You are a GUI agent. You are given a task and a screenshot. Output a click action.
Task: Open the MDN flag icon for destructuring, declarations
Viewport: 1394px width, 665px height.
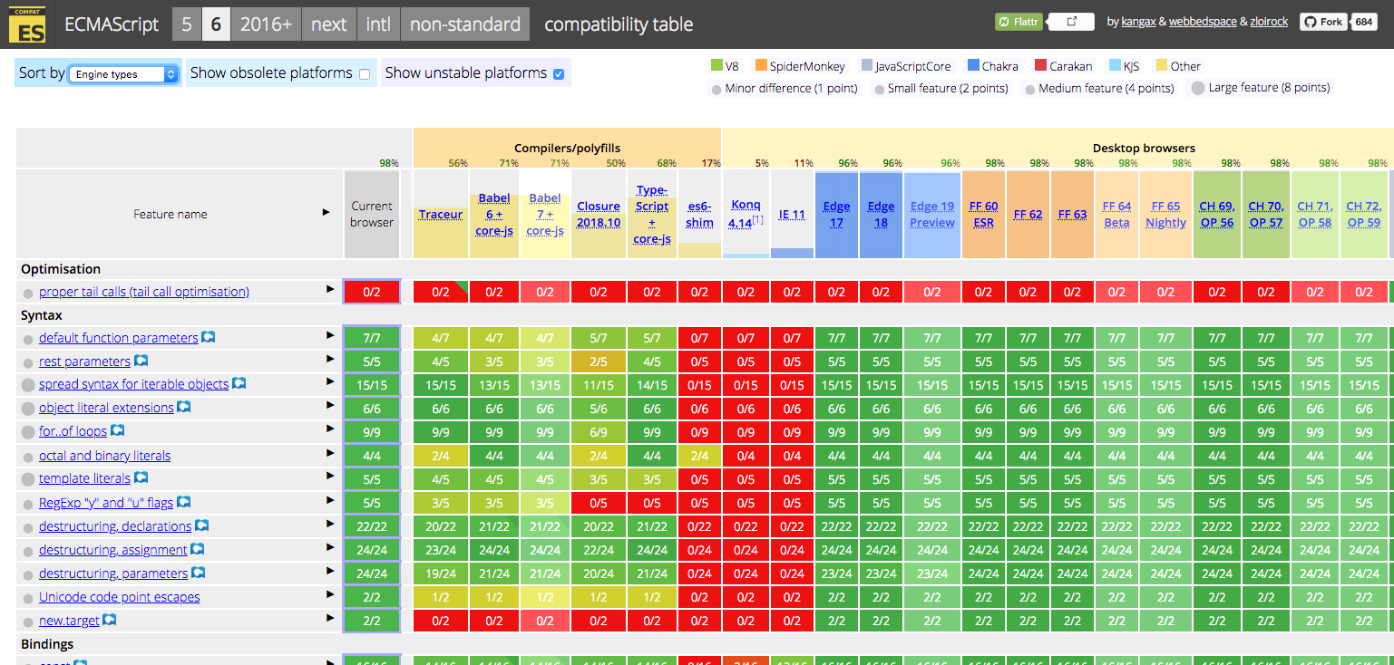tap(202, 525)
